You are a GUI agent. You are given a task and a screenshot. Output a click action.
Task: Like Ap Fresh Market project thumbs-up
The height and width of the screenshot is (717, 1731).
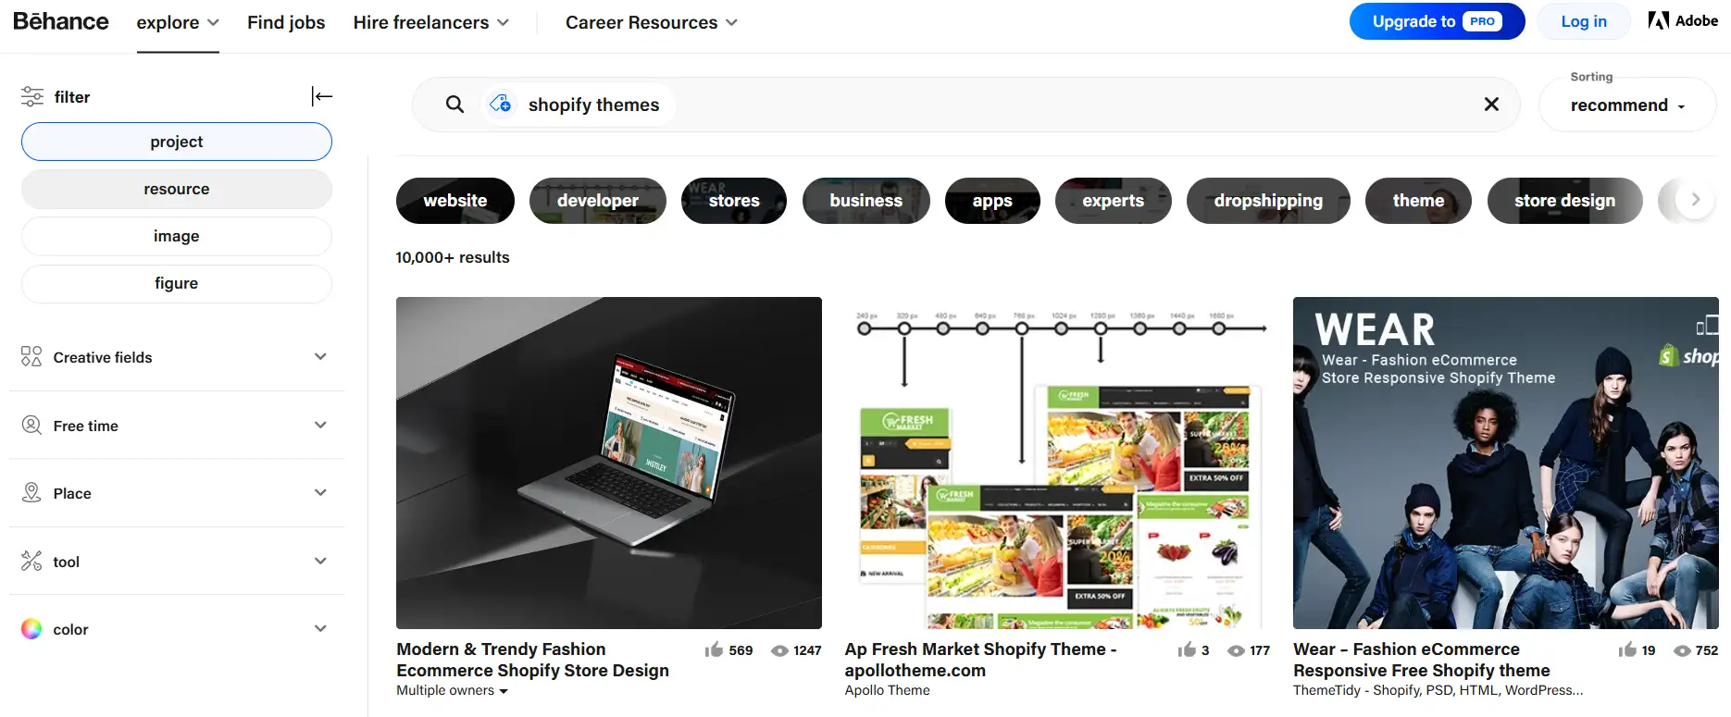click(x=1187, y=649)
